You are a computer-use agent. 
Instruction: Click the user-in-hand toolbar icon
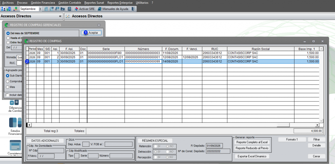pos(15,9)
